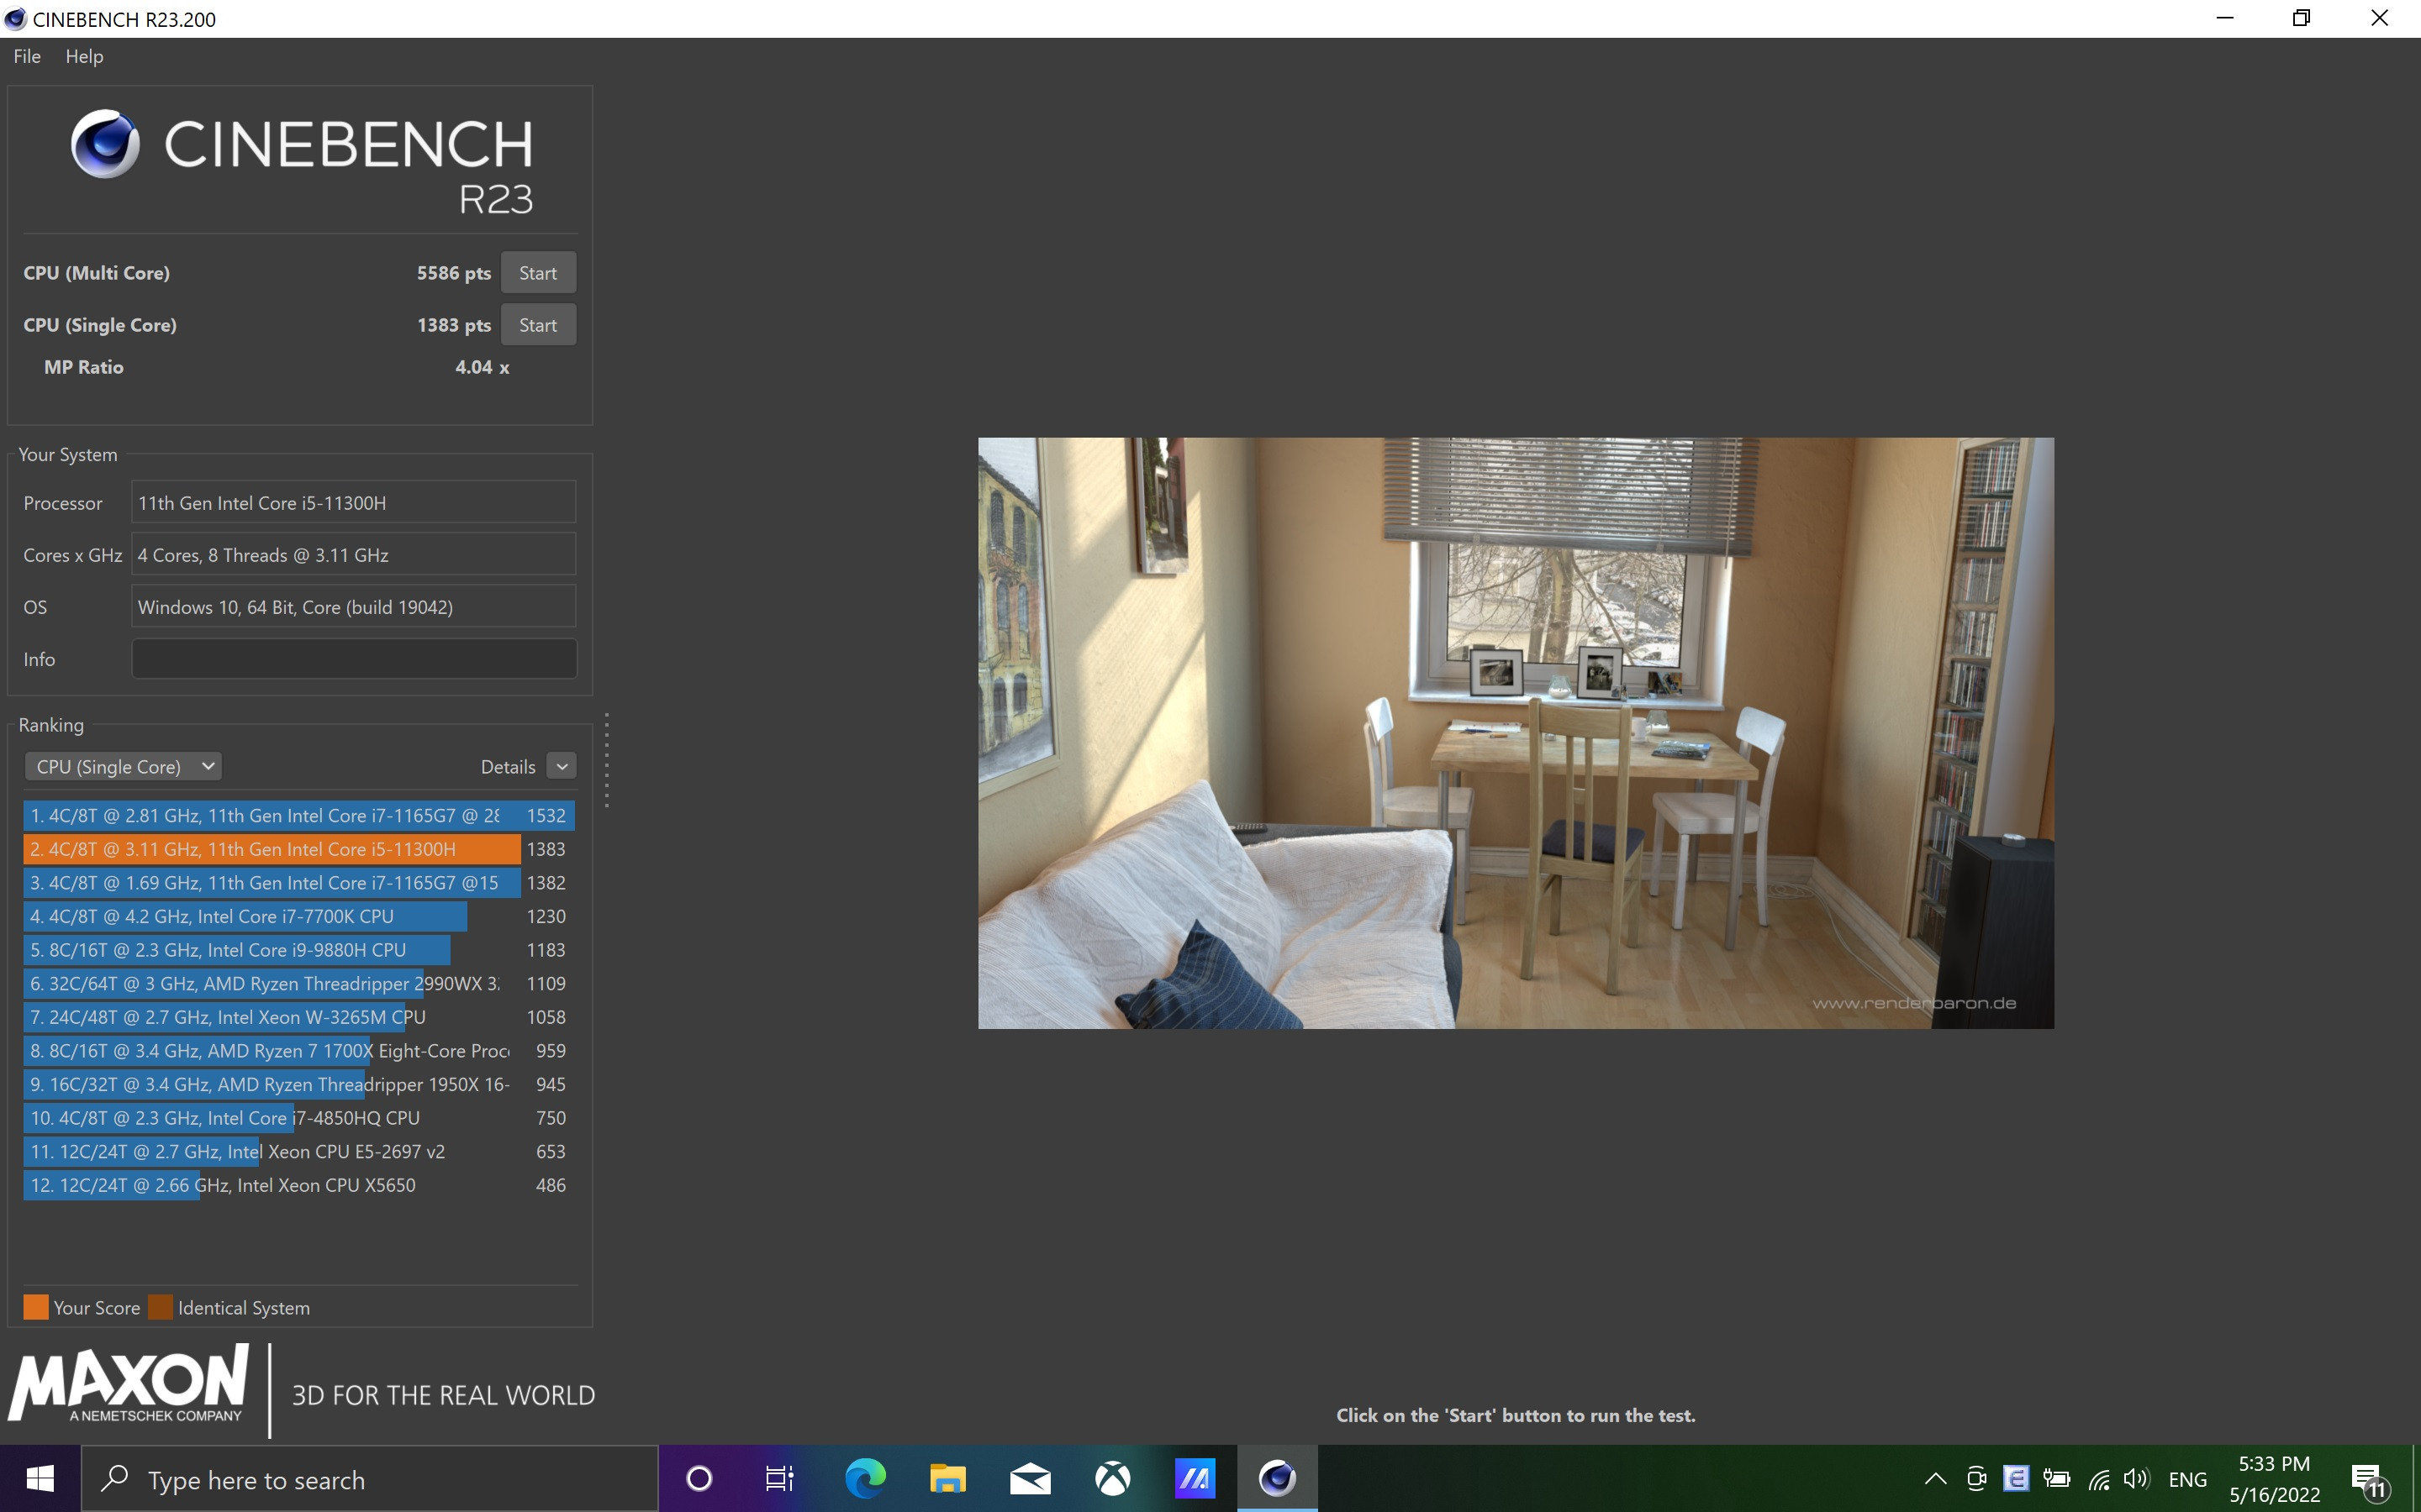Click the MP Ratio 4.04 x value
Viewport: 2421px width, 1512px height.
point(483,367)
